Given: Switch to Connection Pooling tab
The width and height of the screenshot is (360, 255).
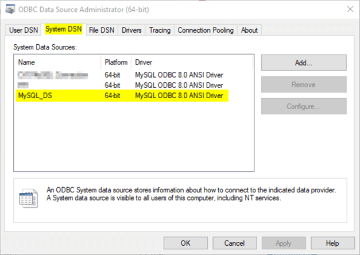Looking at the screenshot, I should (206, 30).
